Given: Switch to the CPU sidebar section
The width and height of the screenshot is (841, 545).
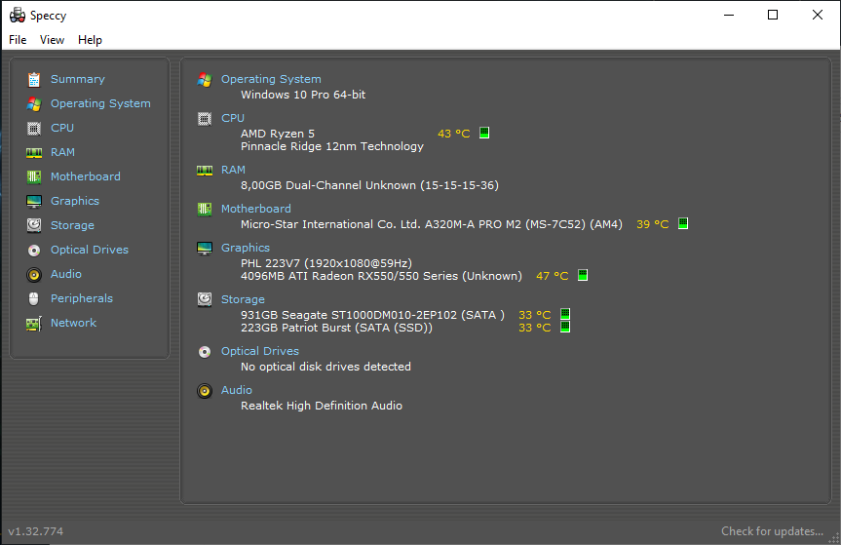Looking at the screenshot, I should [62, 128].
